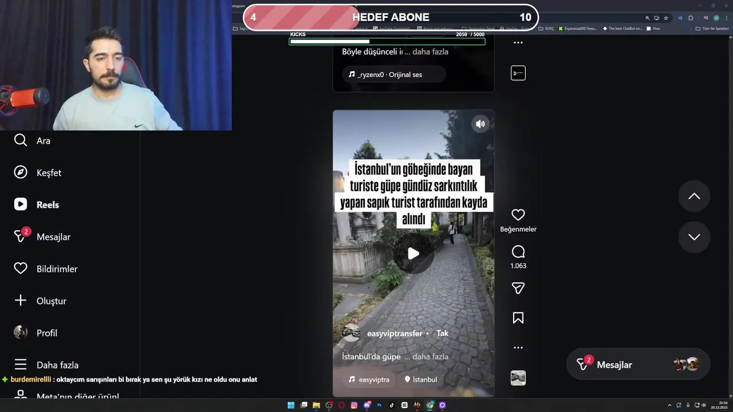Like the reel with the heart icon
Image resolution: width=733 pixels, height=412 pixels.
(518, 215)
